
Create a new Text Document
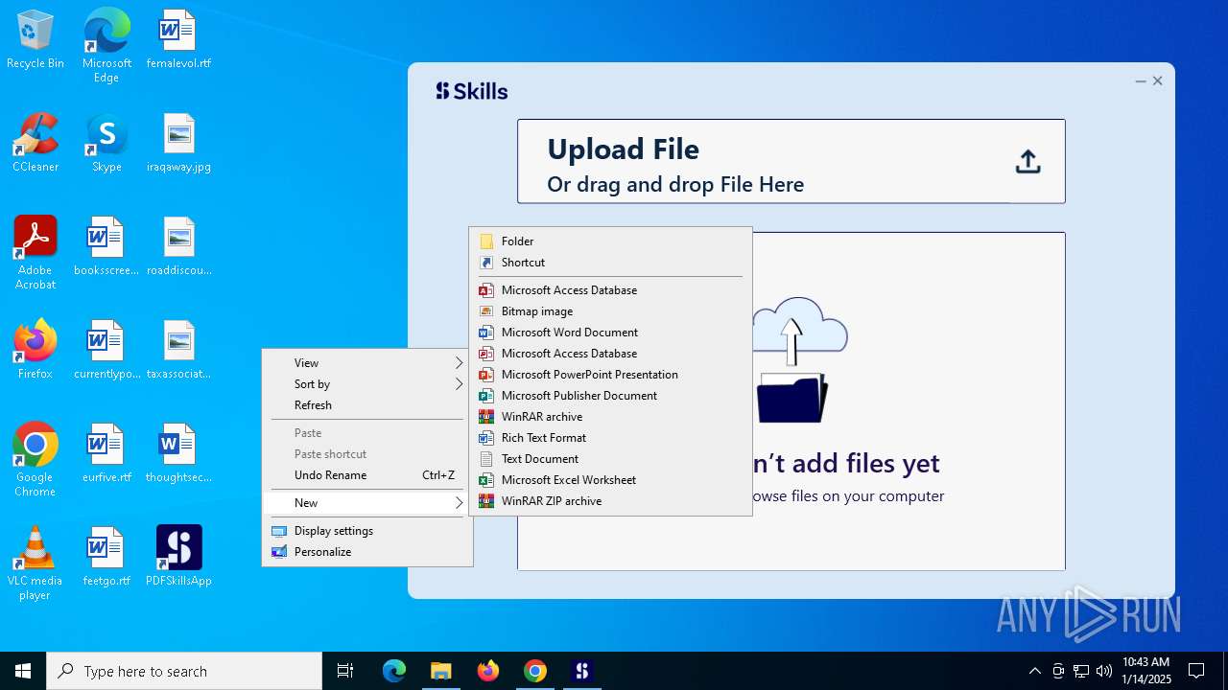(x=610, y=459)
